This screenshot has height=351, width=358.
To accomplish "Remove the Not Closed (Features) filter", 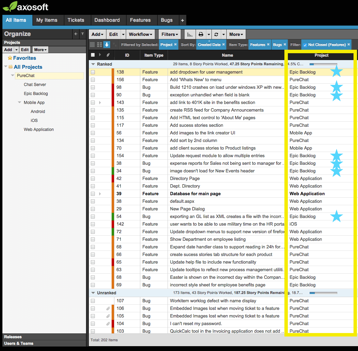I will (x=349, y=45).
